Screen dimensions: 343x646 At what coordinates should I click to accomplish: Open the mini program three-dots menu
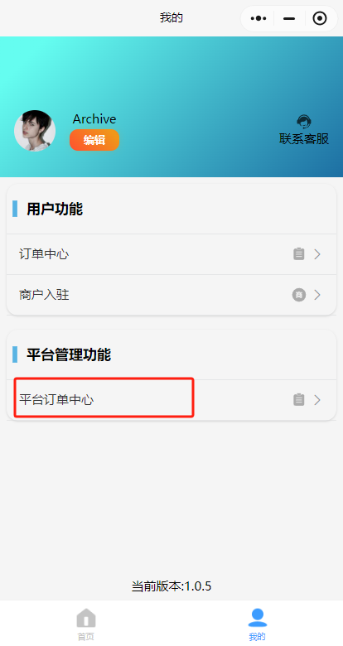click(258, 18)
